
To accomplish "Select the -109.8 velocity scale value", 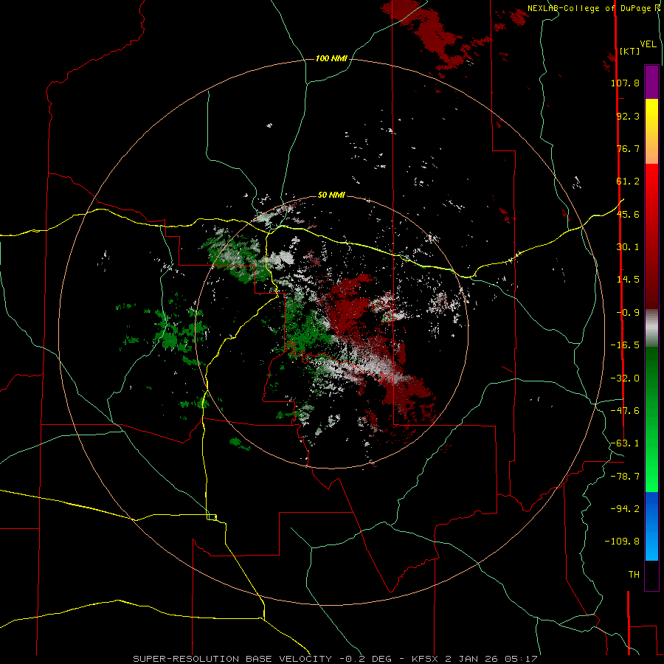I will [x=623, y=542].
